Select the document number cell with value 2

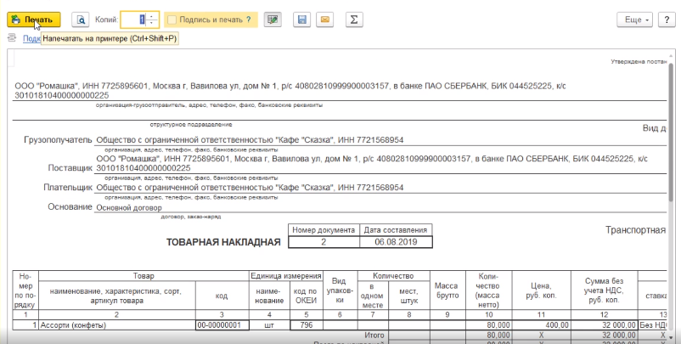click(x=323, y=242)
